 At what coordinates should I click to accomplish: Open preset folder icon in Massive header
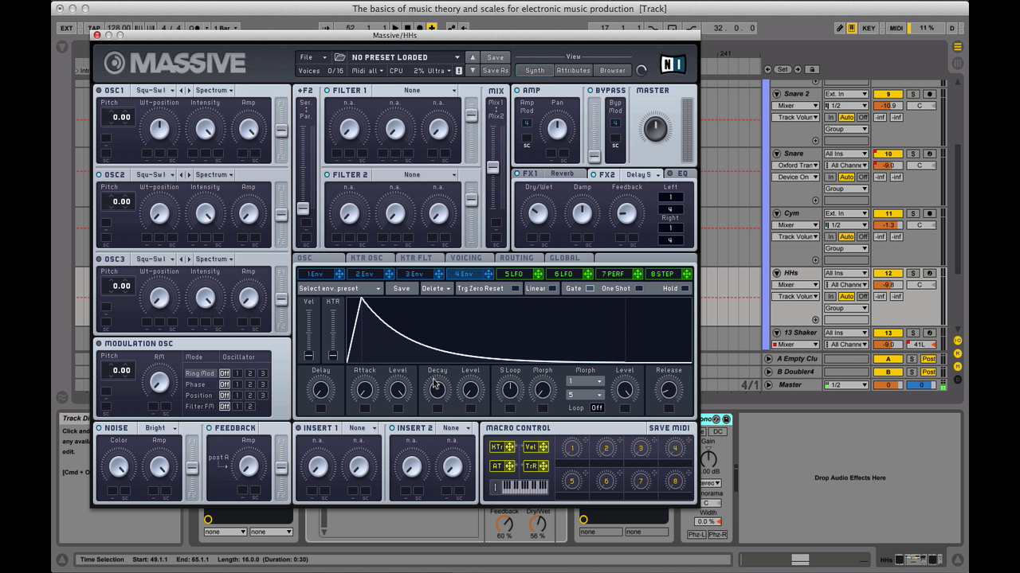click(340, 57)
